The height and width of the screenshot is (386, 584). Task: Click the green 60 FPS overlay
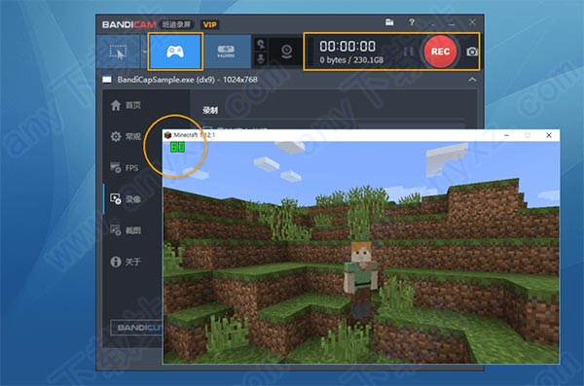click(178, 147)
